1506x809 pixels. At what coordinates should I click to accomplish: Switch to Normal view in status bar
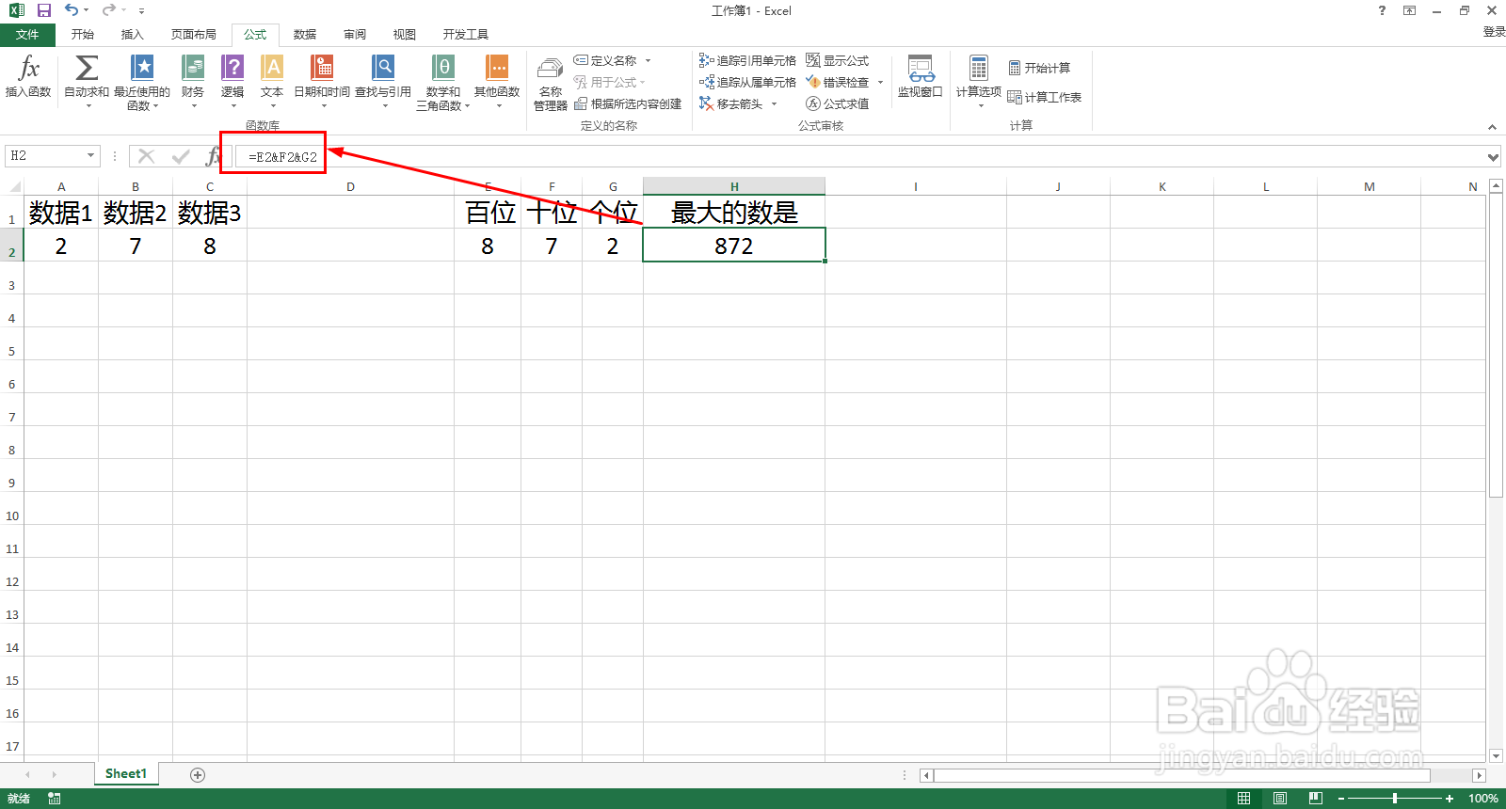tap(1243, 798)
